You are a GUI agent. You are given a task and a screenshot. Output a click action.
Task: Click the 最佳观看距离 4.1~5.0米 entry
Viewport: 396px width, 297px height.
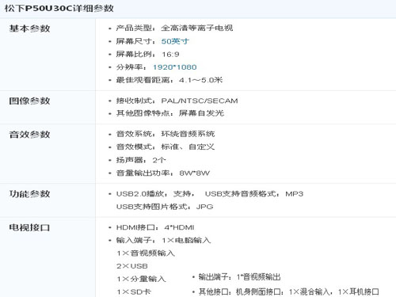[x=169, y=80]
